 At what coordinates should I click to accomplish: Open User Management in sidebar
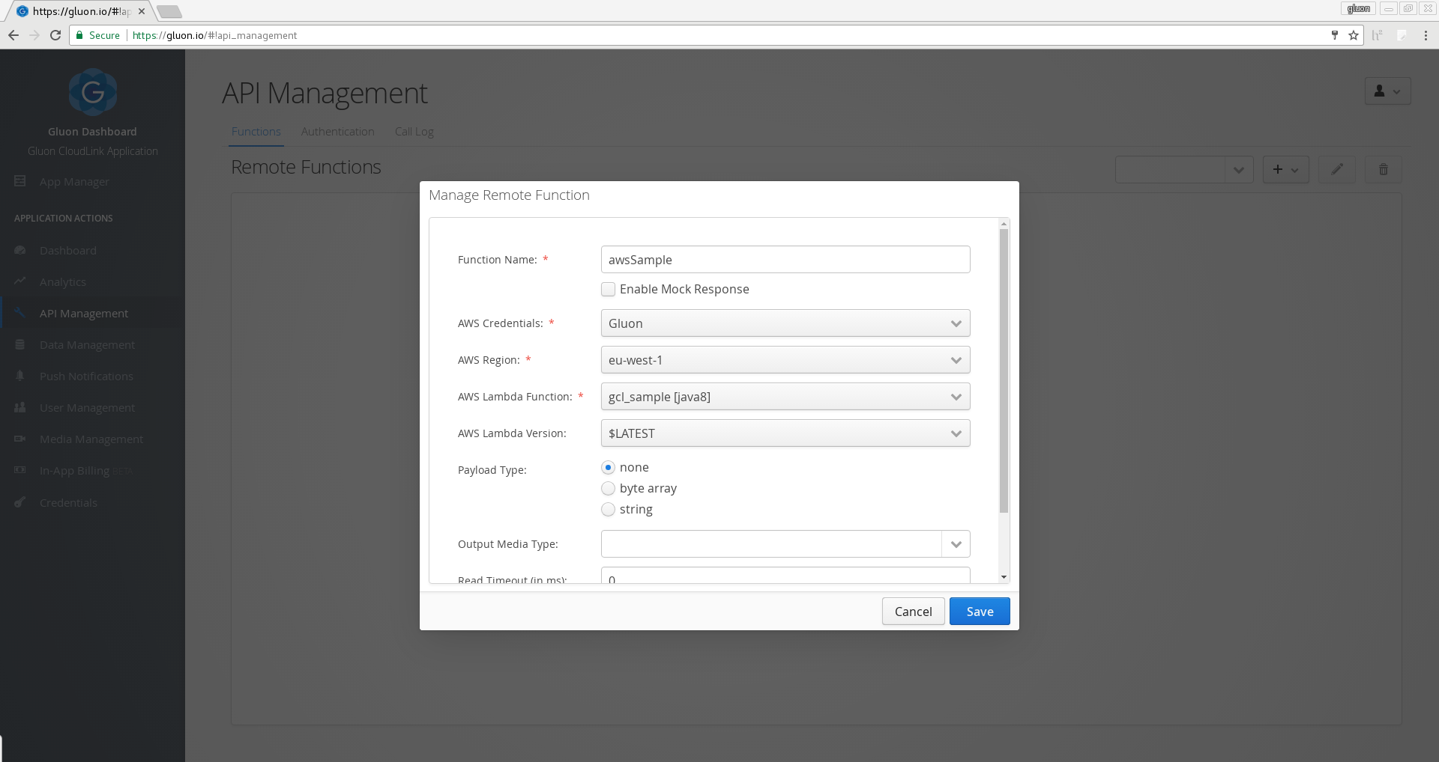coord(87,408)
